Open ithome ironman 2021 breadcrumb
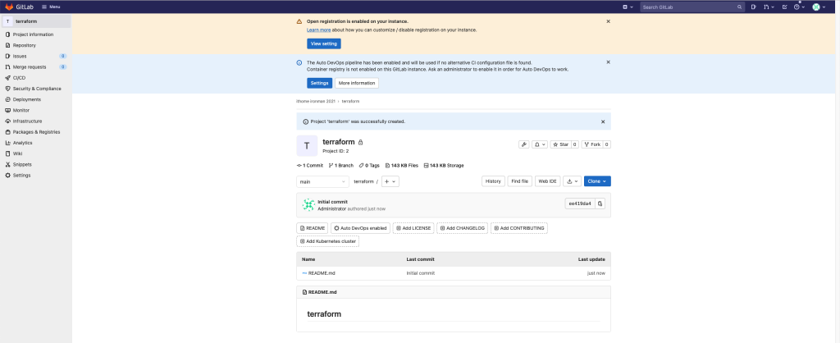 click(x=316, y=101)
